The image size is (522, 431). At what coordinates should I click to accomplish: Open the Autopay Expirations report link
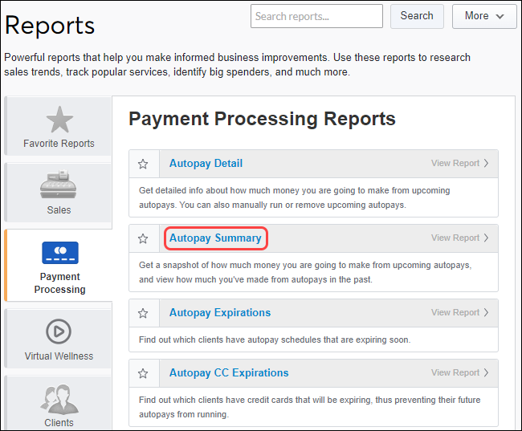click(x=220, y=312)
